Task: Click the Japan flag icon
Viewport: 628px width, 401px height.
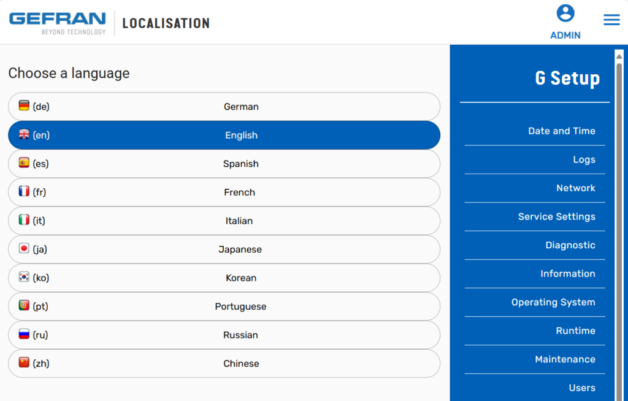Action: coord(24,248)
